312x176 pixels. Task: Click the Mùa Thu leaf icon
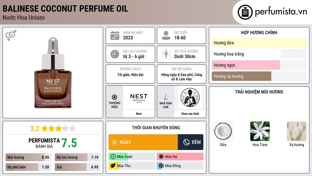pyautogui.click(x=113, y=166)
